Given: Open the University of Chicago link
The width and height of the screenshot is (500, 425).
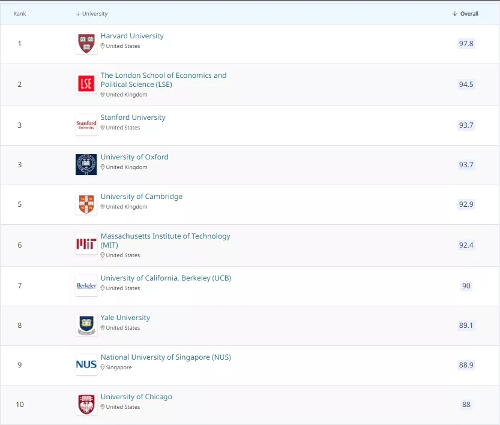Looking at the screenshot, I should [136, 397].
